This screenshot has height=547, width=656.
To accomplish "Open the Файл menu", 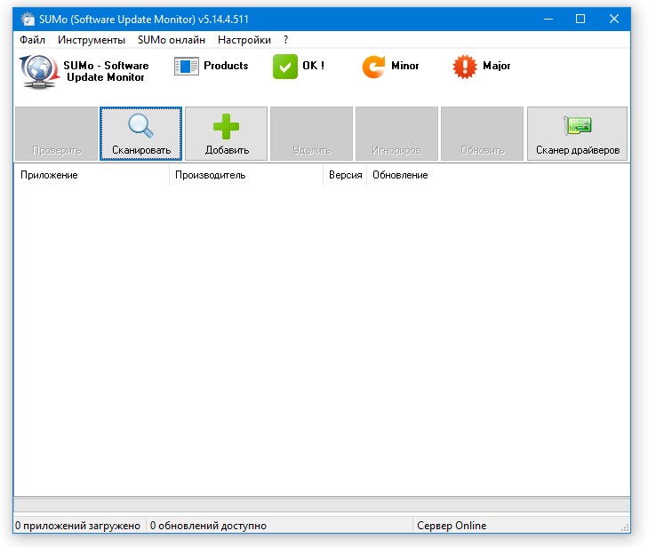I will (32, 40).
